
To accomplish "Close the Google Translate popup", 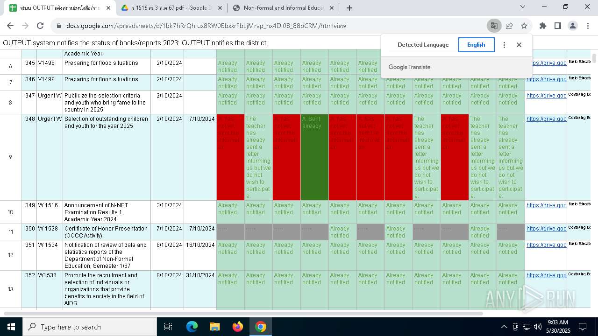I will tap(519, 45).
